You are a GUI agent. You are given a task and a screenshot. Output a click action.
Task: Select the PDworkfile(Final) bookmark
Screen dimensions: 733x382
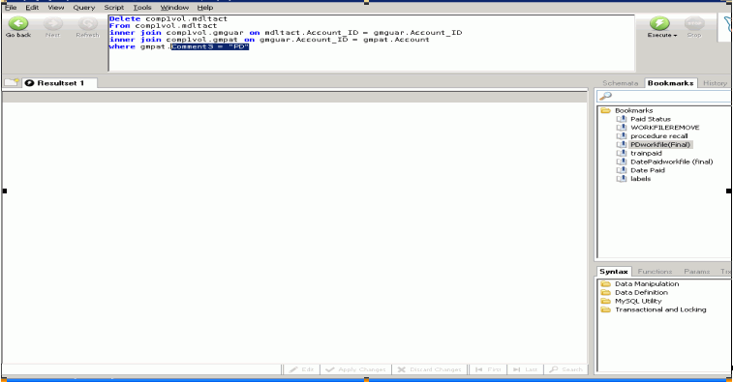point(660,145)
